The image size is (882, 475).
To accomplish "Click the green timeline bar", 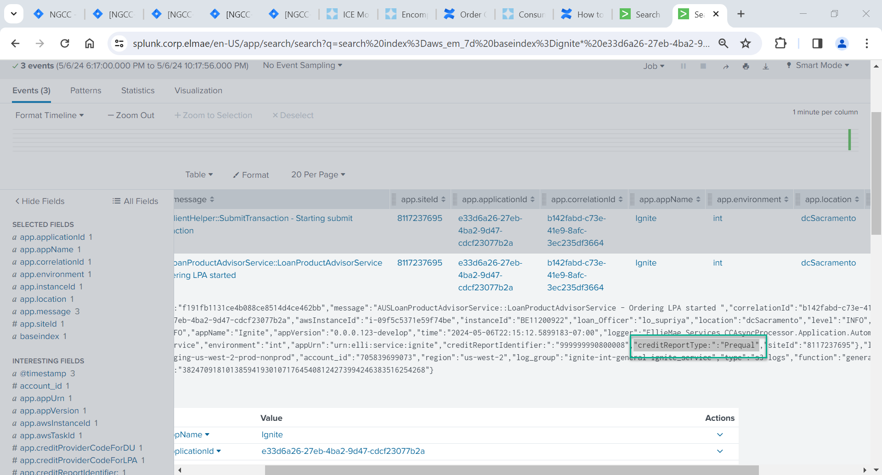I will tap(849, 140).
